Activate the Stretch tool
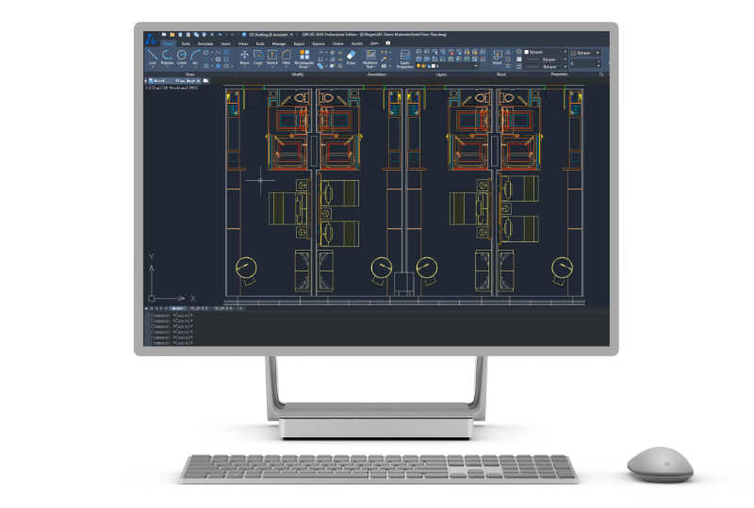This screenshot has height=508, width=754. [x=272, y=56]
